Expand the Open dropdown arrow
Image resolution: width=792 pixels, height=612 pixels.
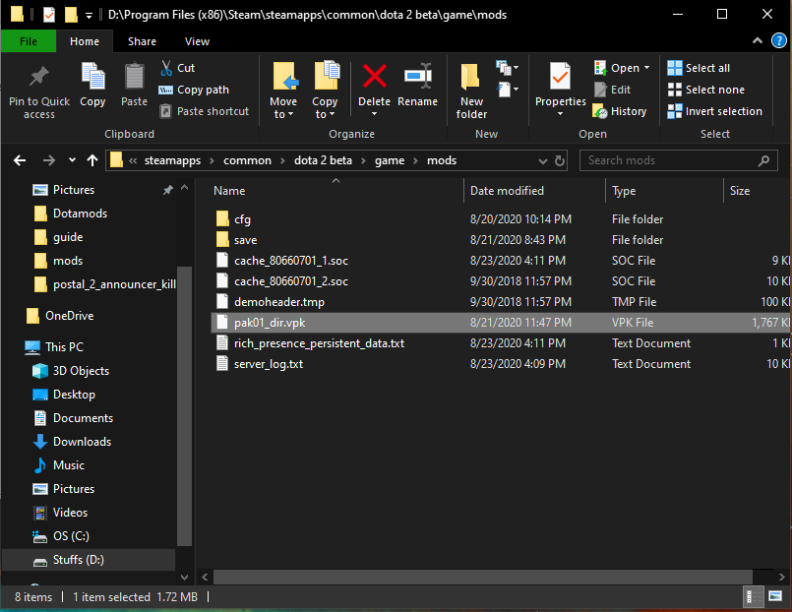[x=647, y=68]
